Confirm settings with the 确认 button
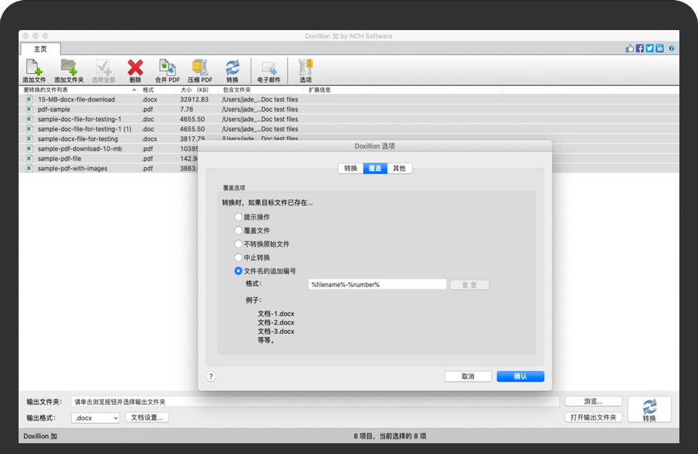Viewport: 698px width, 454px height. 520,376
